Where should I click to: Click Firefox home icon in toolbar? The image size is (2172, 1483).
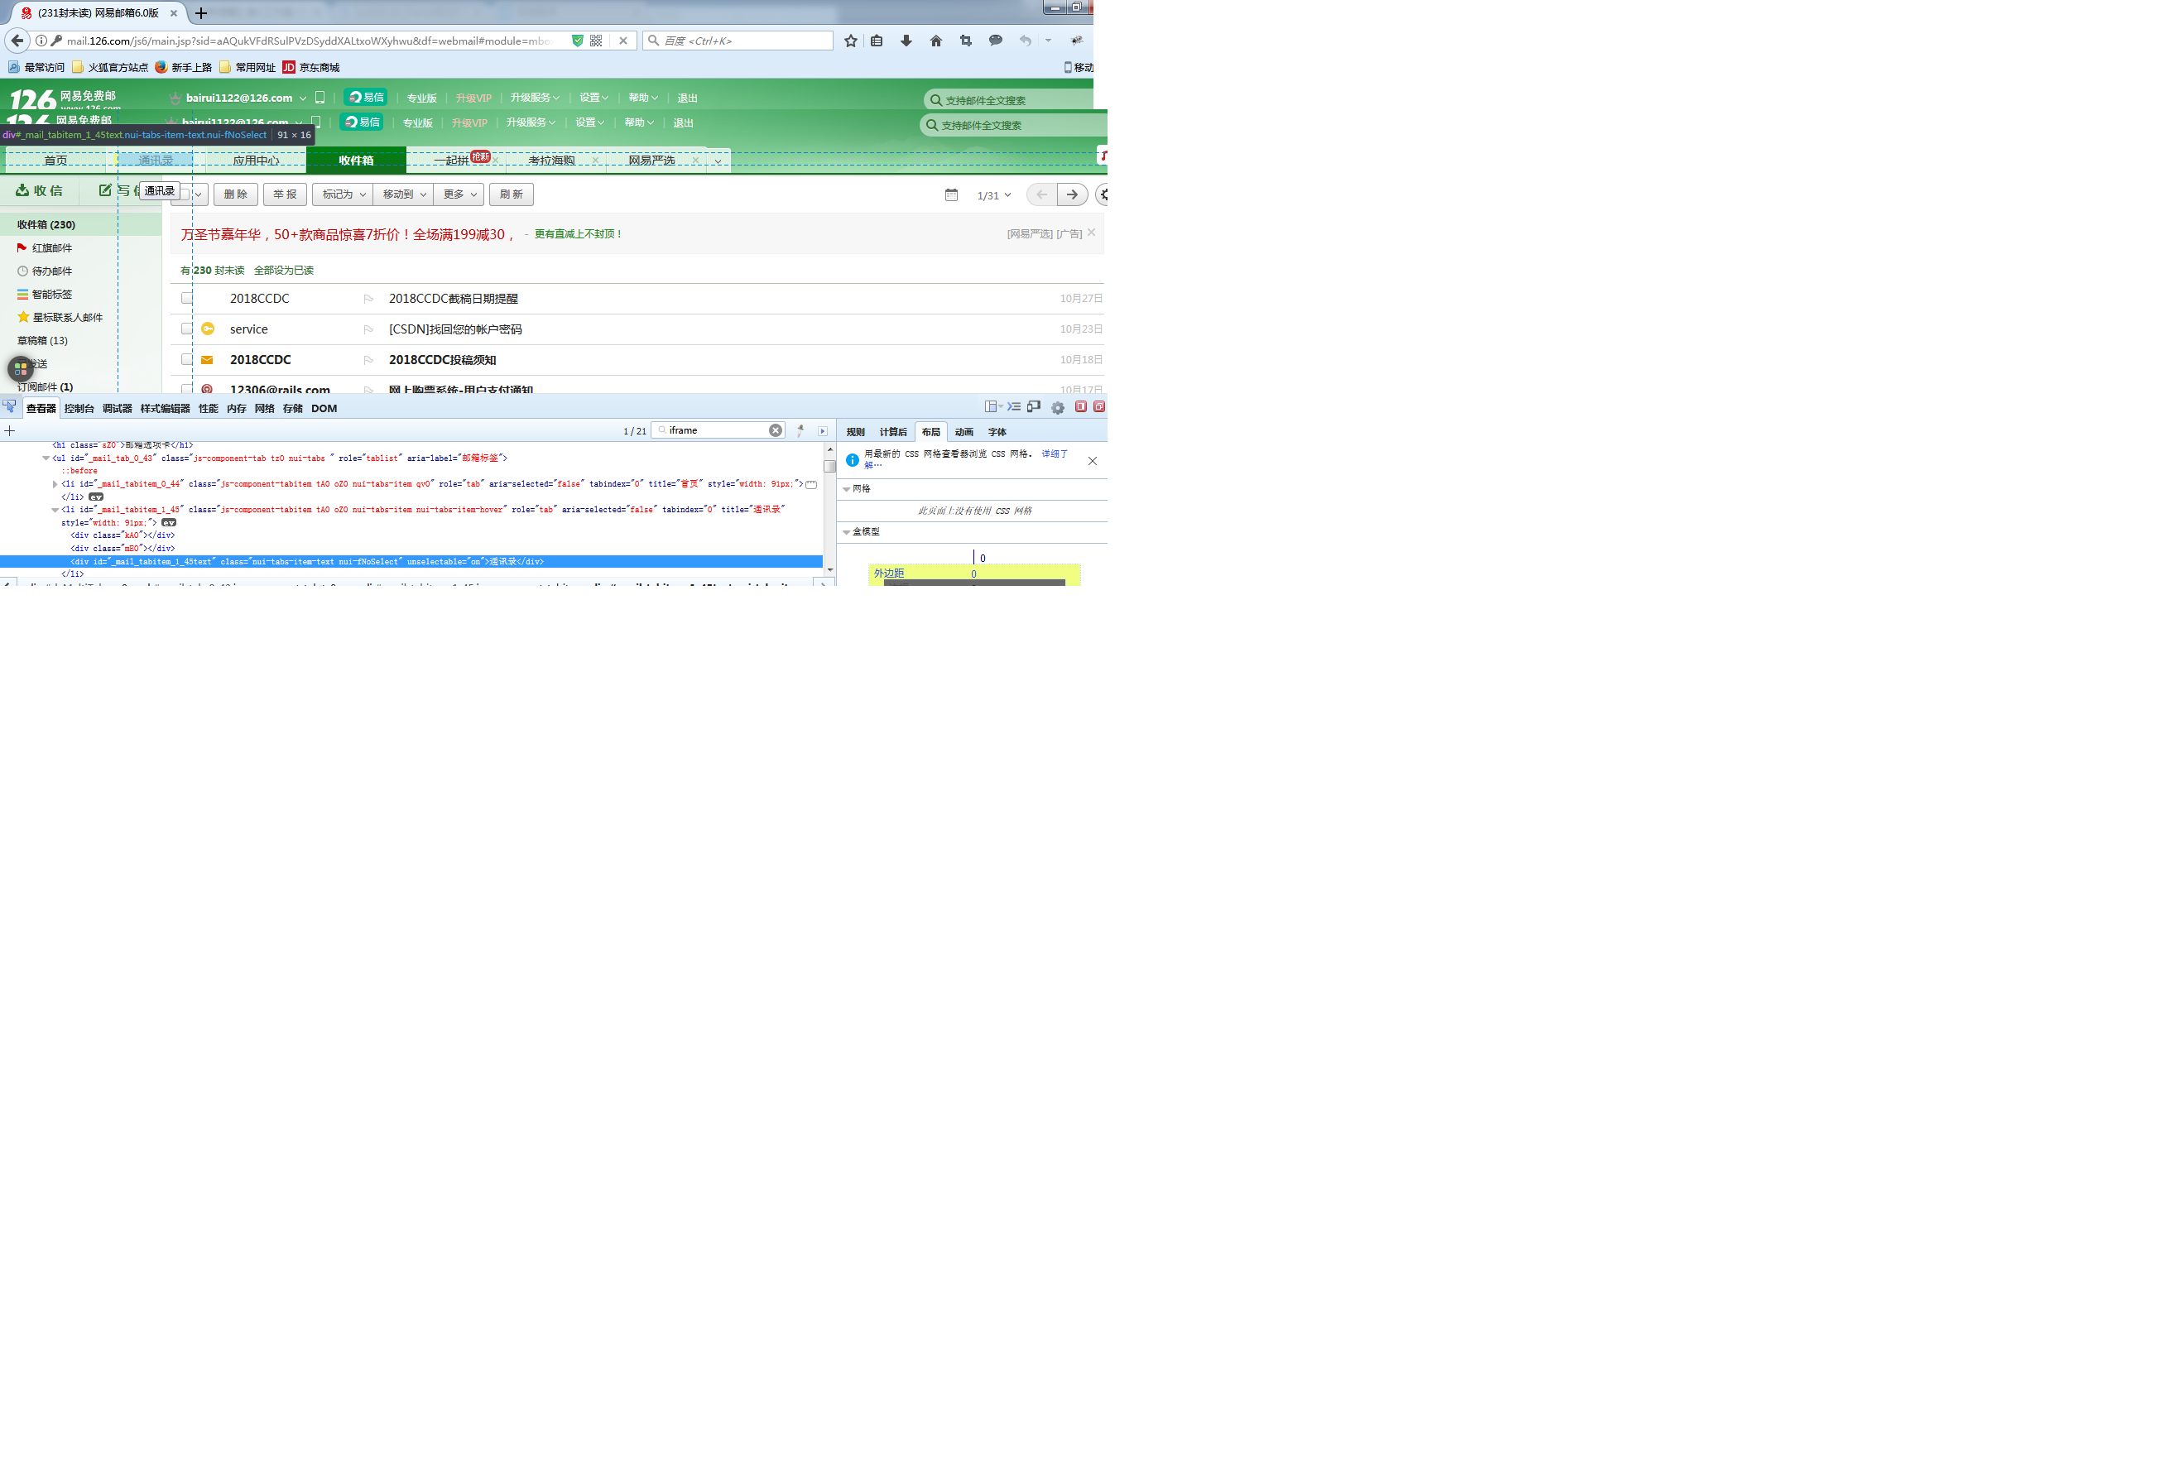[x=935, y=41]
